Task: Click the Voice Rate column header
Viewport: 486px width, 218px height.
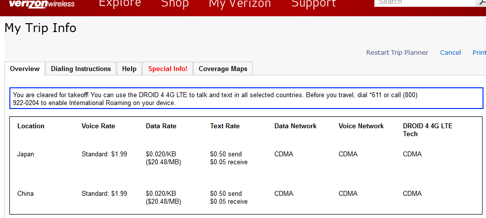Action: coord(98,126)
